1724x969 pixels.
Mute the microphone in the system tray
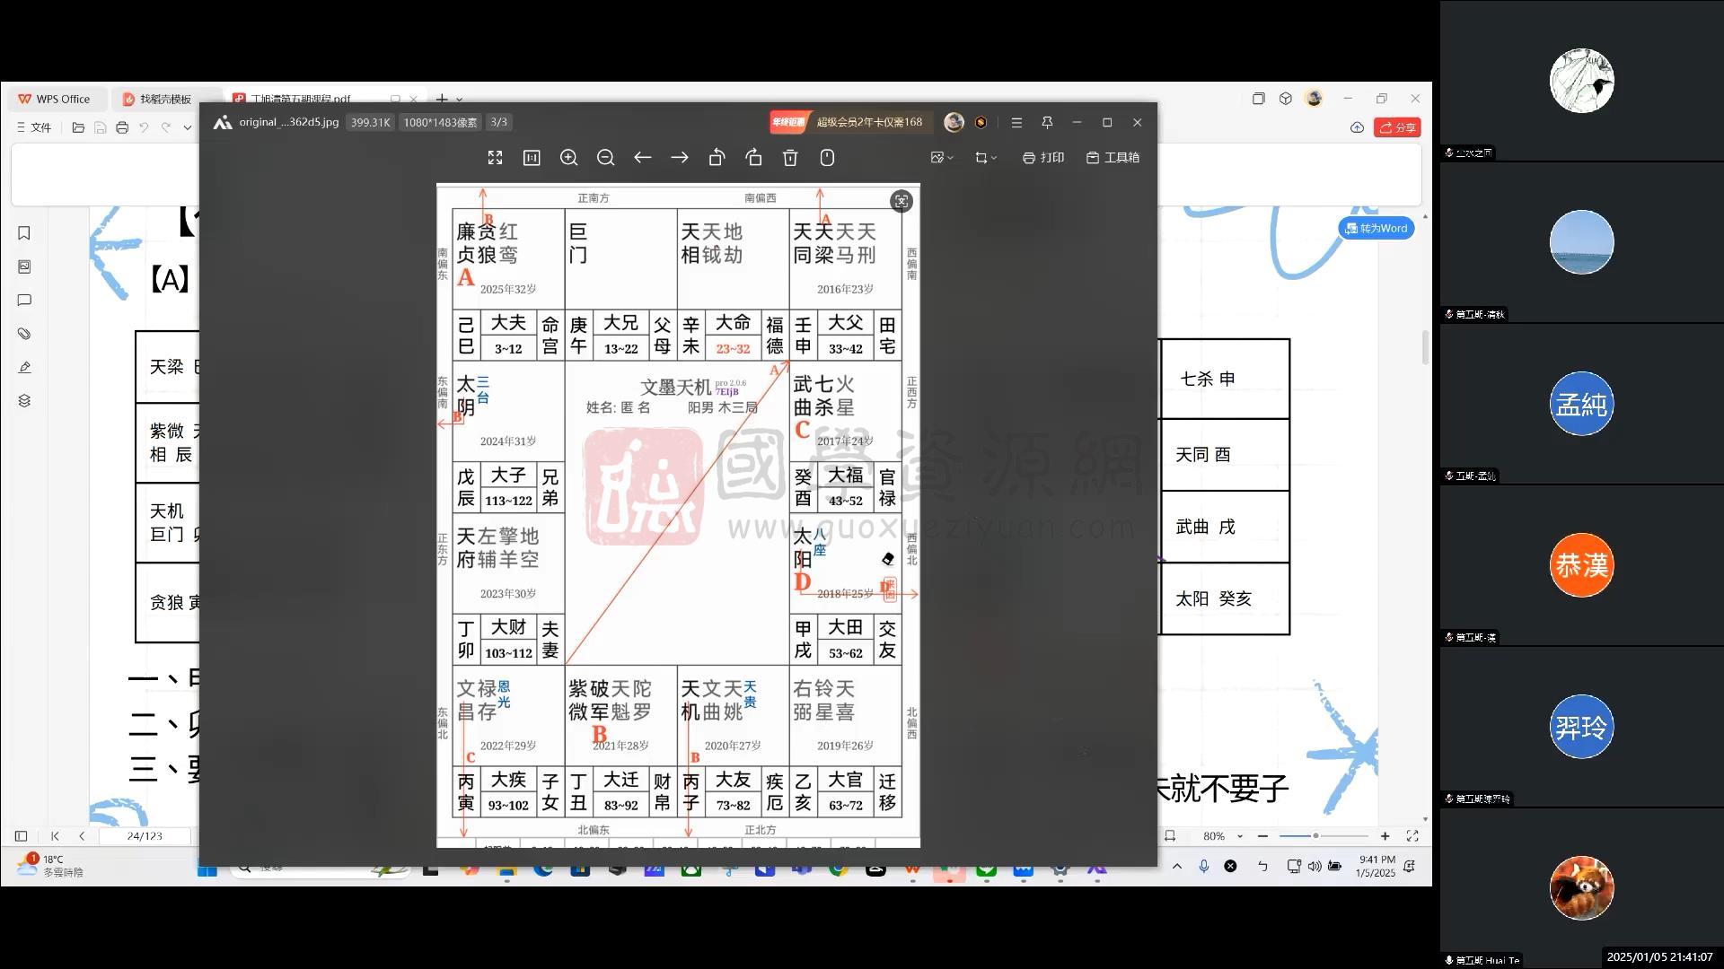tap(1203, 867)
